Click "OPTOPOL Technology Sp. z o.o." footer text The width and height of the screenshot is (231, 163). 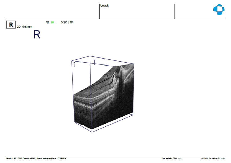pyautogui.click(x=213, y=158)
